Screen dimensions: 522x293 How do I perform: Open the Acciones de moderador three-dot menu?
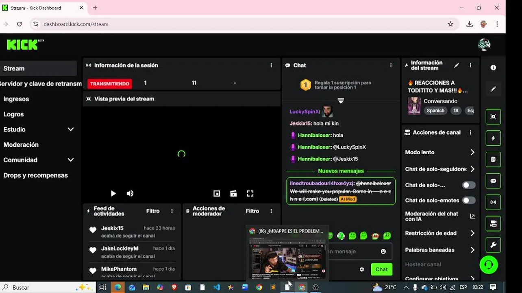click(x=271, y=211)
